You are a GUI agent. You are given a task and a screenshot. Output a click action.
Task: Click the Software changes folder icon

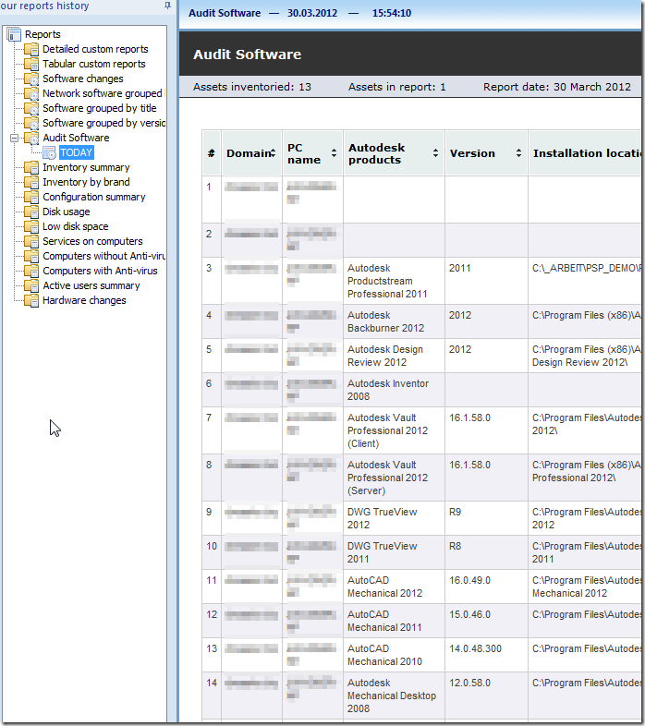tap(31, 79)
